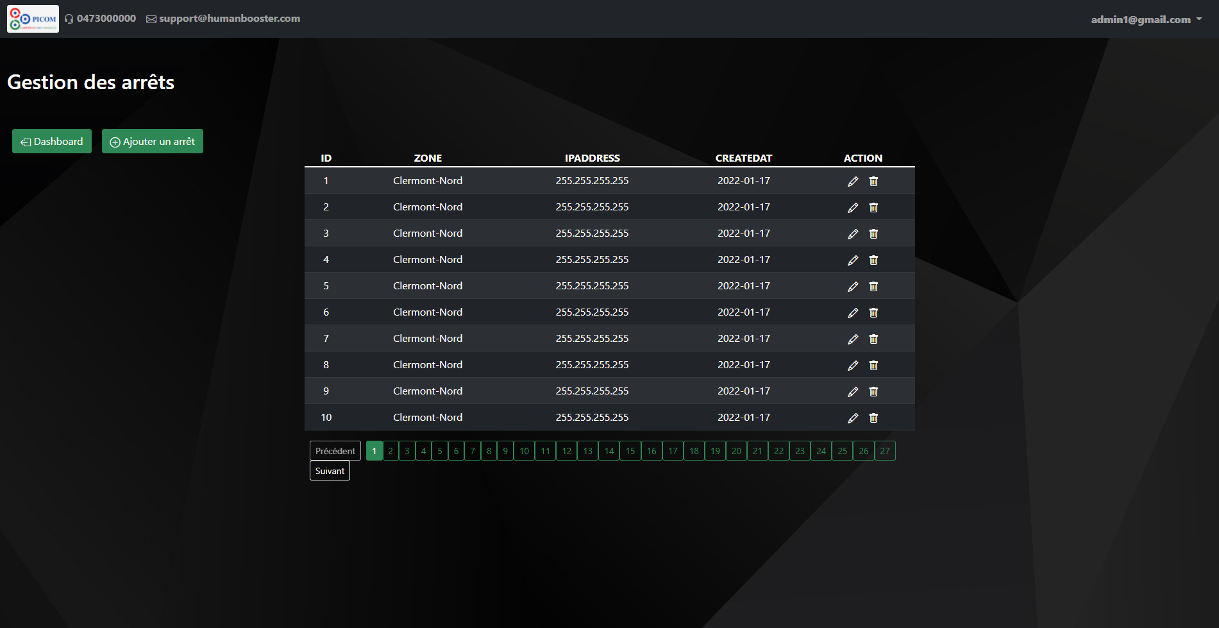This screenshot has width=1219, height=628.
Task: Open the editor for row 7
Action: [852, 339]
